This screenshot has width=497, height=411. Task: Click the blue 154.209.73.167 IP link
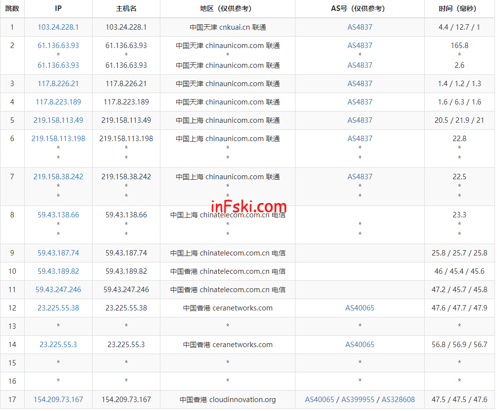coord(58,400)
